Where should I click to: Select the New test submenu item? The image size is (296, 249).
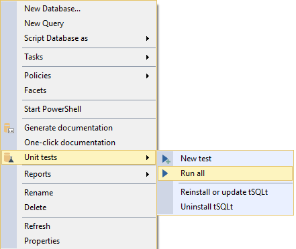(226, 159)
